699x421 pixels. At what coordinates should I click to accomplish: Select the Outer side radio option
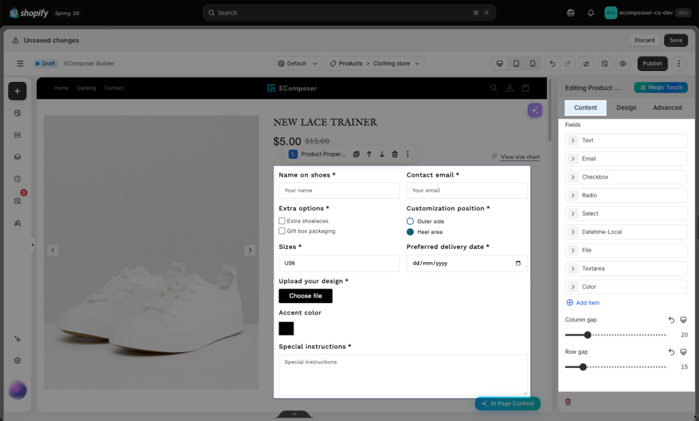click(x=410, y=221)
